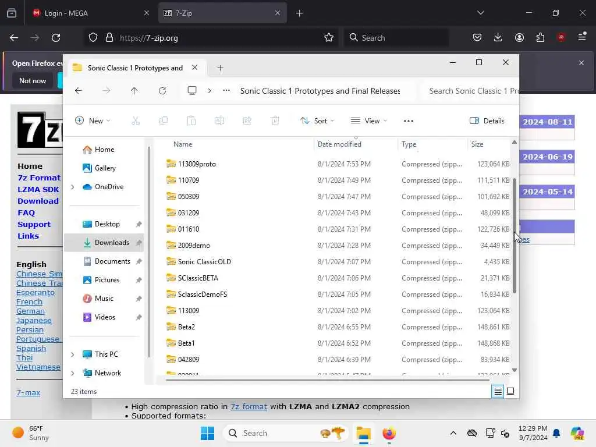Save page to Pocket icon
This screenshot has height=447, width=596.
477,37
